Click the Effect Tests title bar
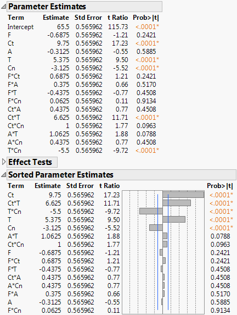This screenshot has height=315, width=237. click(x=32, y=162)
